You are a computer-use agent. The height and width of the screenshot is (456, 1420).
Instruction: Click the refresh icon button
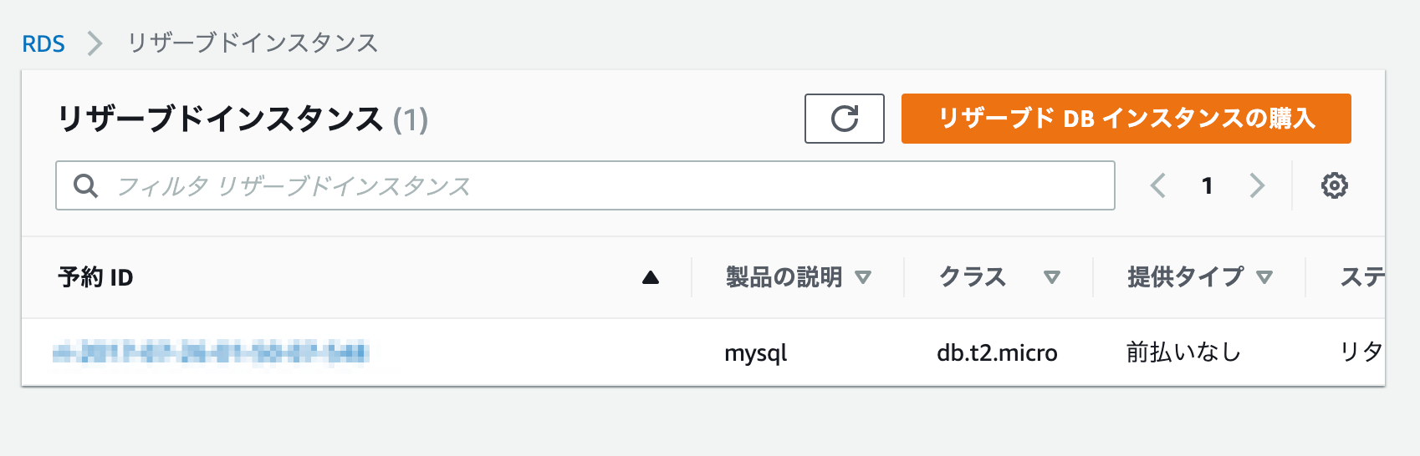[x=845, y=119]
